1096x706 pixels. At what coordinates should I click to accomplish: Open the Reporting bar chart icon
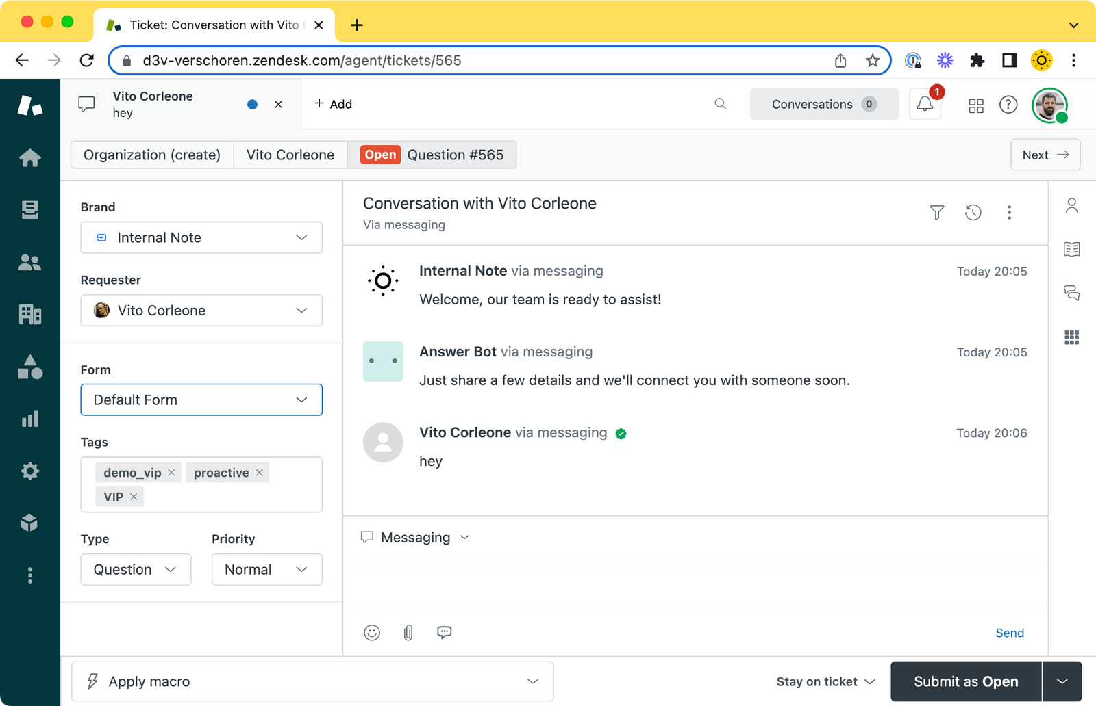(x=29, y=419)
